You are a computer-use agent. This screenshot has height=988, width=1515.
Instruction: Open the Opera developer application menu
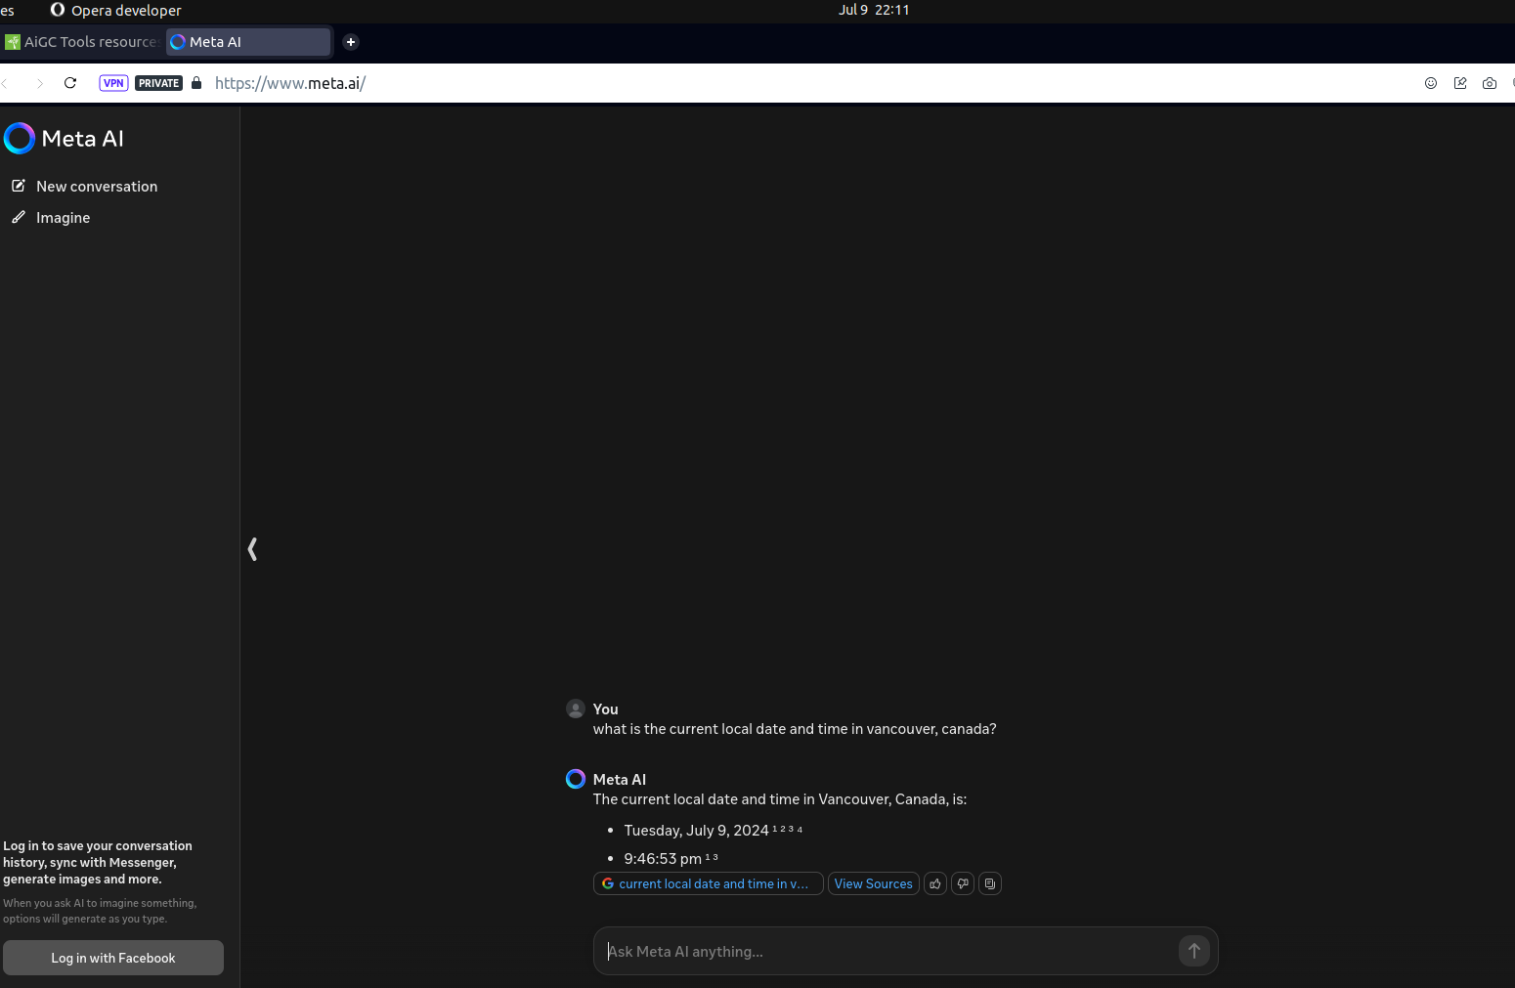[116, 10]
